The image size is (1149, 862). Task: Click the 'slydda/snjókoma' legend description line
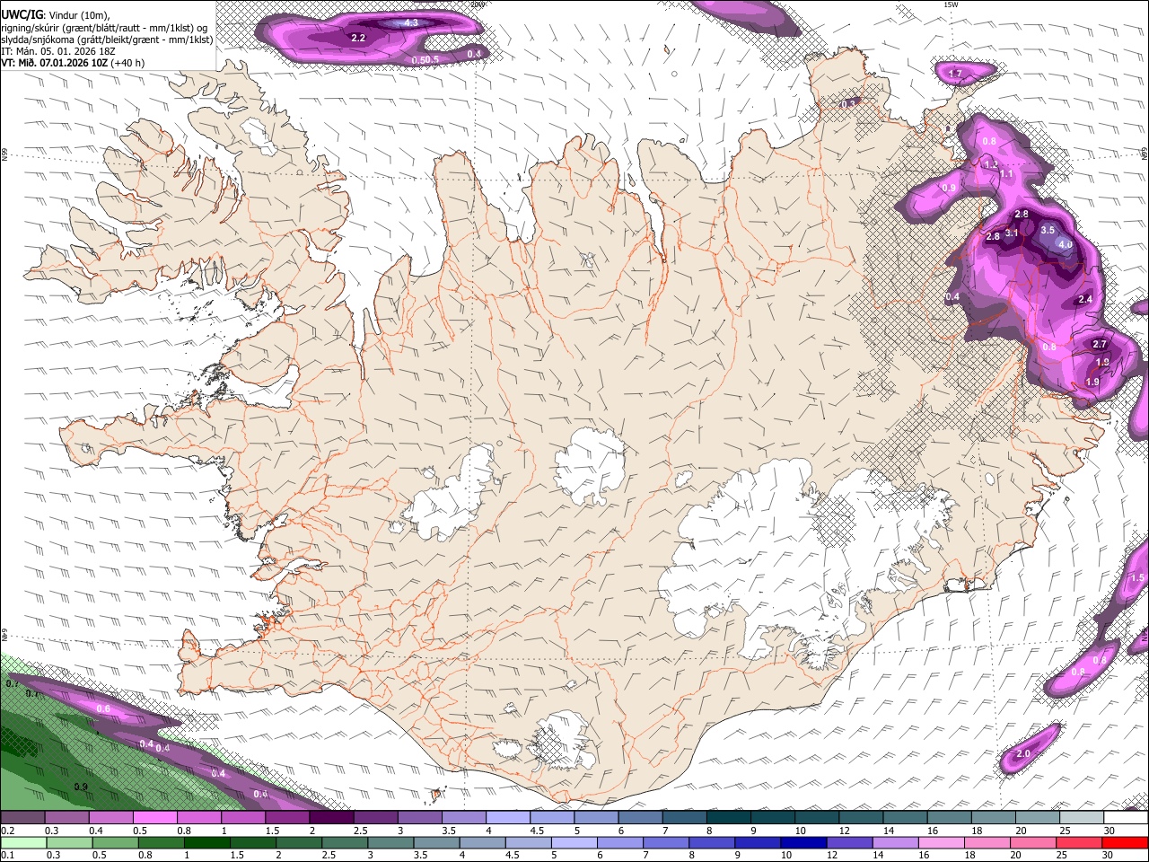coord(107,40)
